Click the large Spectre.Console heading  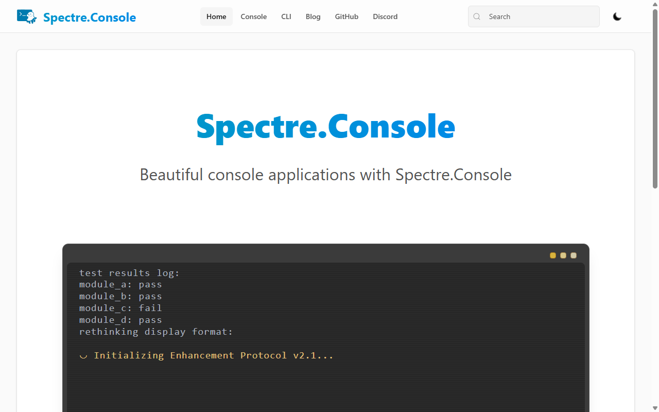[326, 127]
